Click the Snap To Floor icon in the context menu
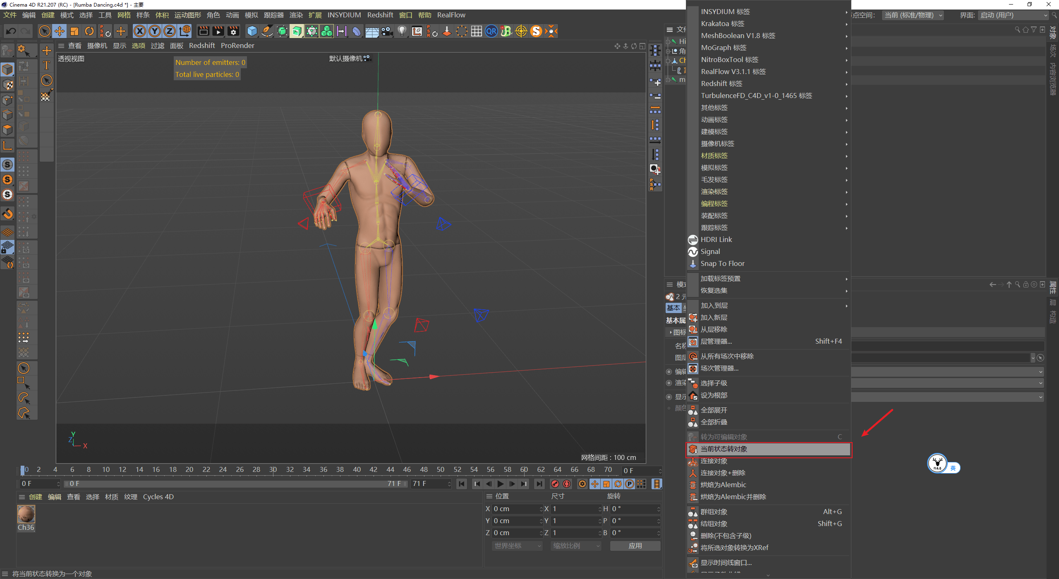 click(723, 263)
